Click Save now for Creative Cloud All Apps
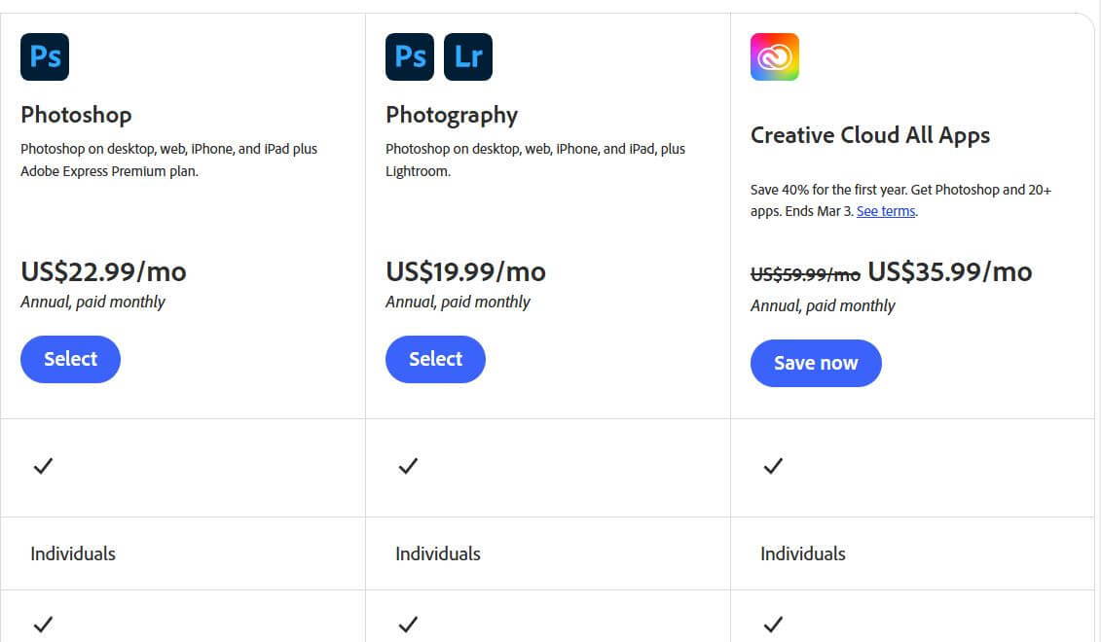1101x642 pixels. click(x=816, y=363)
